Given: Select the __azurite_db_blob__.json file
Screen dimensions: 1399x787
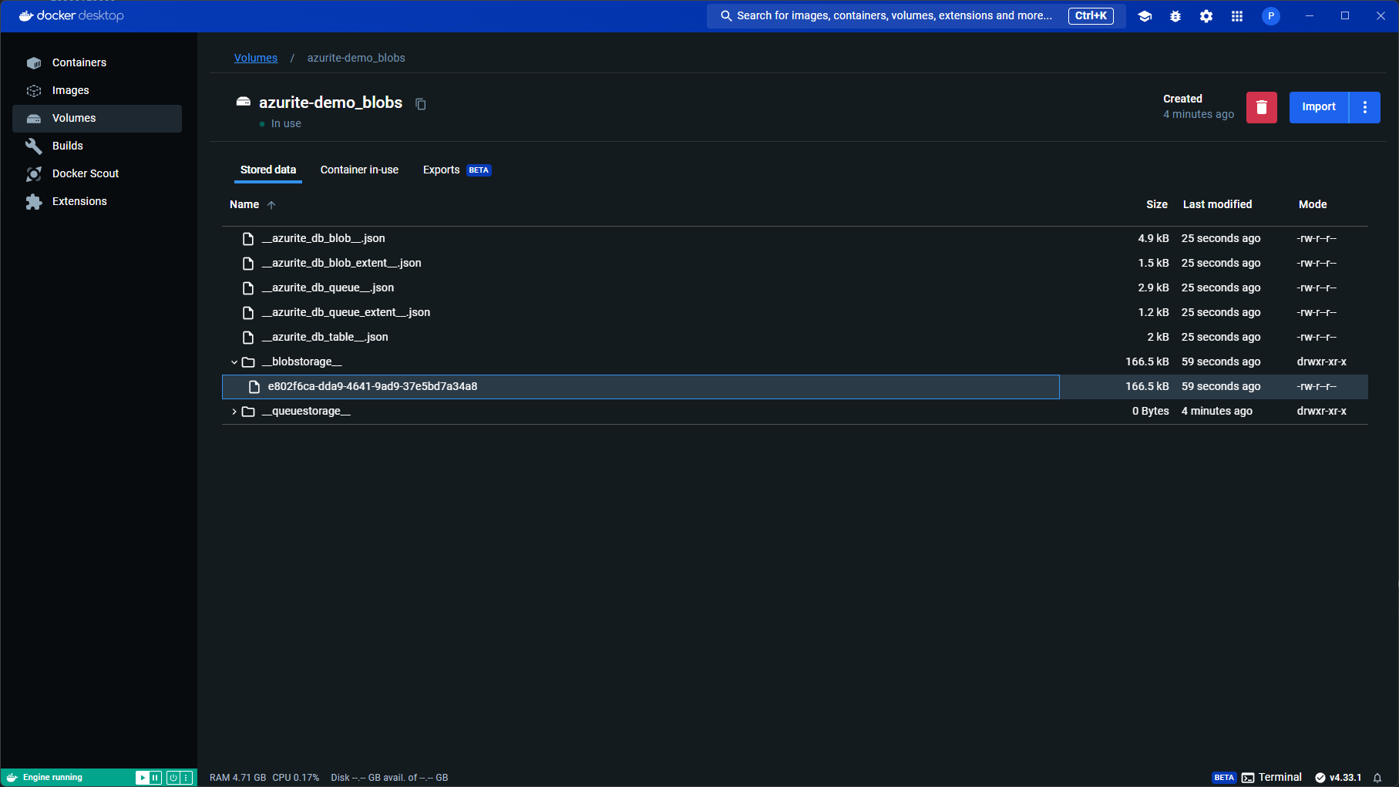Looking at the screenshot, I should tap(324, 238).
